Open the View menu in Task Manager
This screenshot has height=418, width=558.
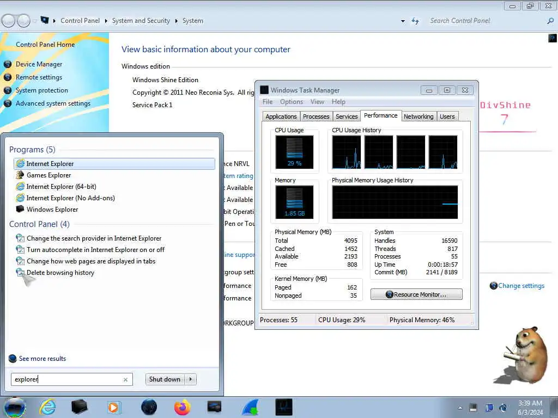[317, 102]
